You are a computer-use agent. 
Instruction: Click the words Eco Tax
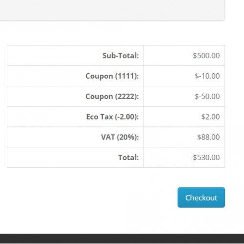[x=100, y=117]
